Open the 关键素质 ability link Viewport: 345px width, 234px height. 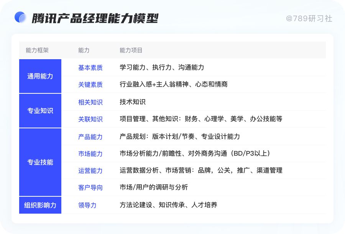click(90, 85)
